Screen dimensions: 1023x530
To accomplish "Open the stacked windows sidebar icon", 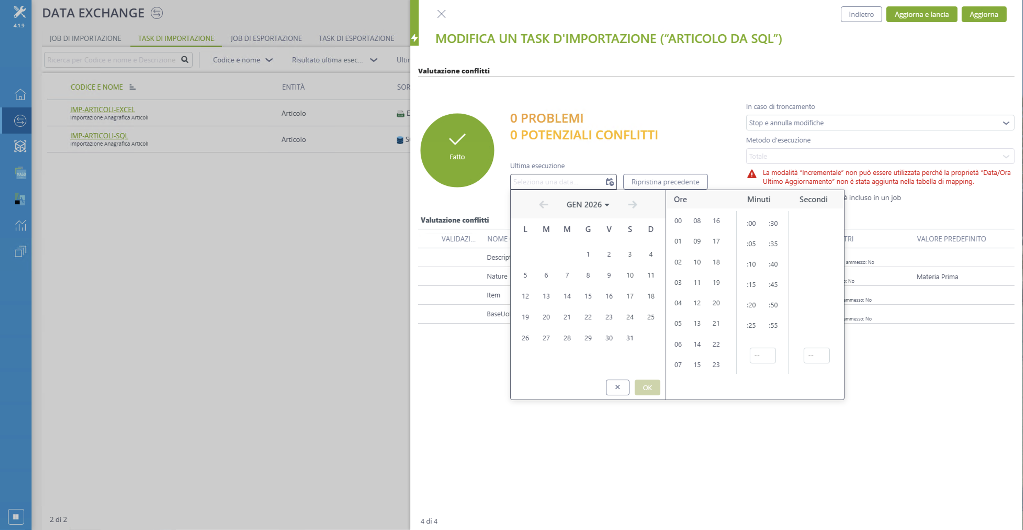I will [x=20, y=251].
